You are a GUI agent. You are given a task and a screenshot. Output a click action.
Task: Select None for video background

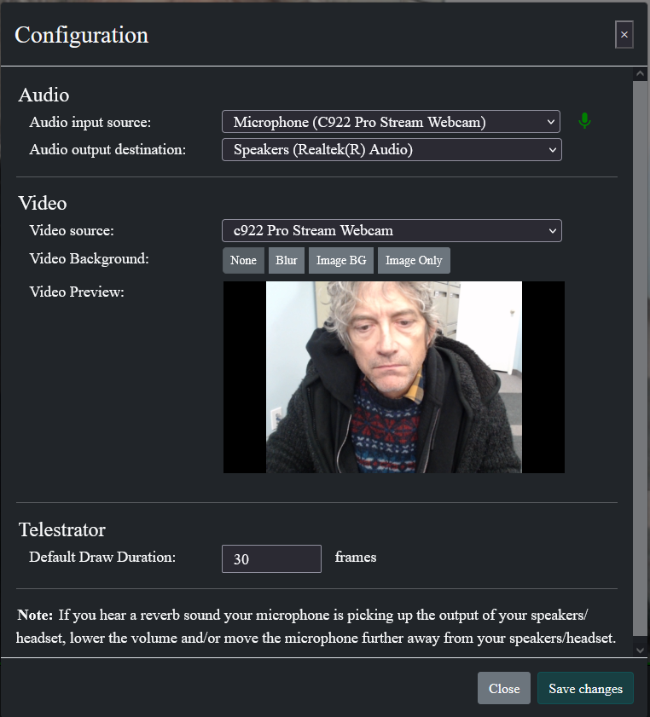click(243, 260)
